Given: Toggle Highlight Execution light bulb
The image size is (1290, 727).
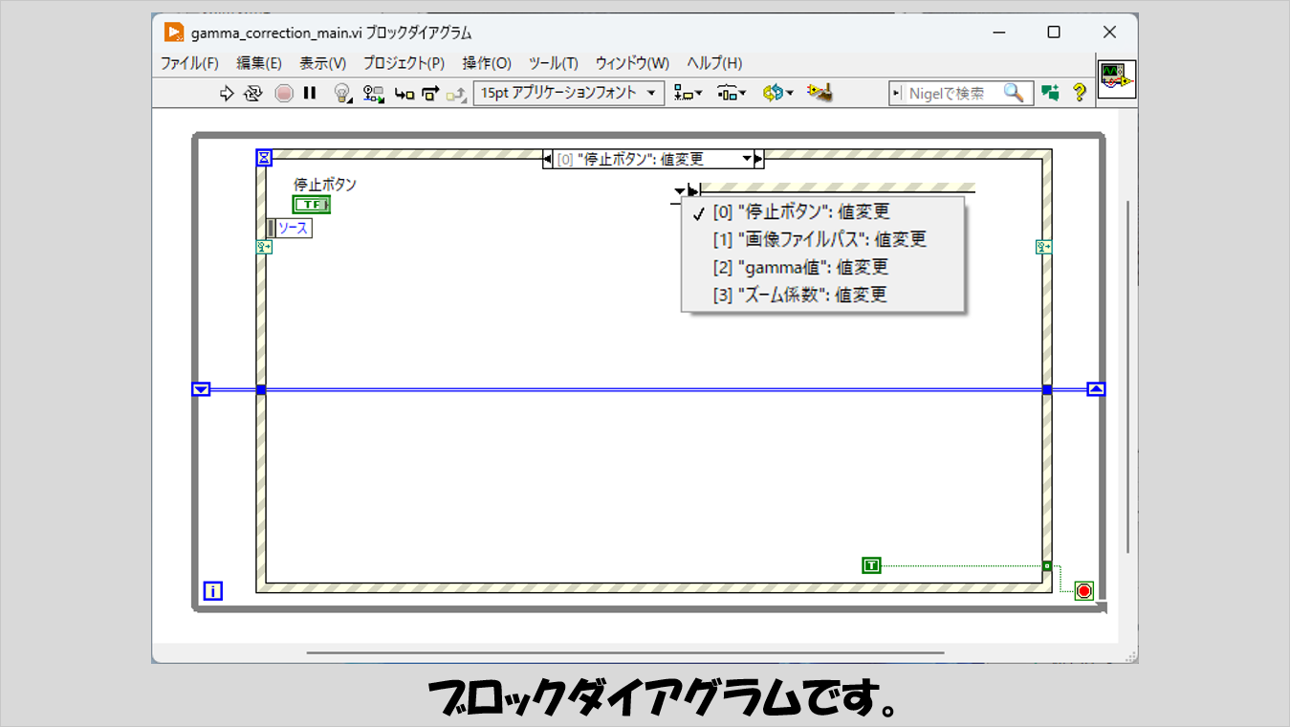Looking at the screenshot, I should (341, 93).
